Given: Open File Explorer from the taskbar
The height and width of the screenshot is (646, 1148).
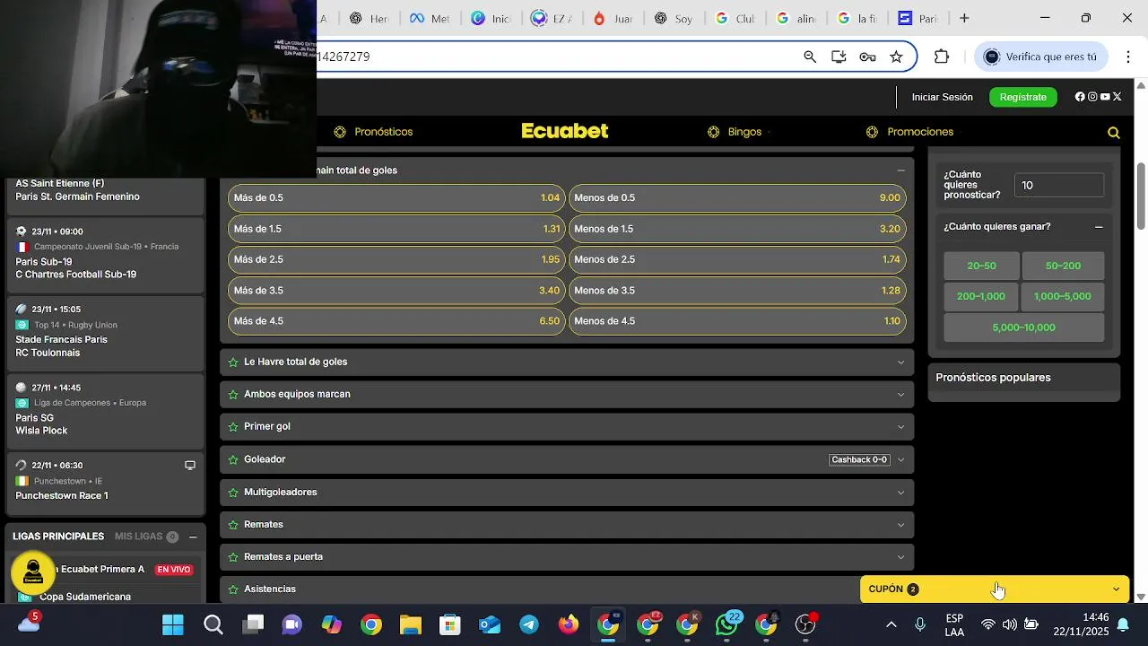Looking at the screenshot, I should (x=411, y=624).
